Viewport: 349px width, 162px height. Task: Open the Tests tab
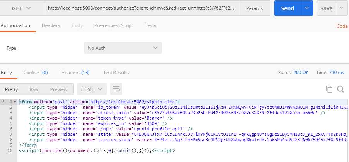click(x=150, y=25)
